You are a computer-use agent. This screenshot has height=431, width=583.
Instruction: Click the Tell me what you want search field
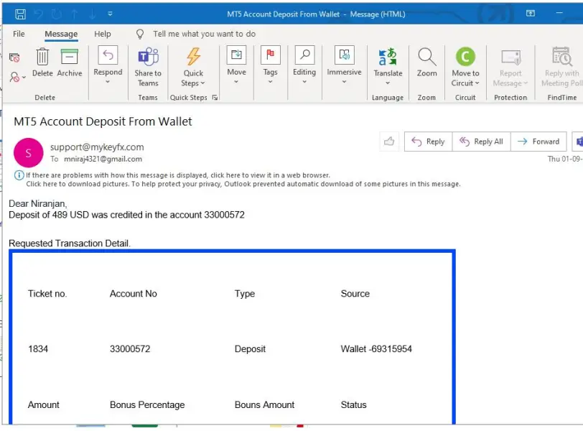[204, 34]
